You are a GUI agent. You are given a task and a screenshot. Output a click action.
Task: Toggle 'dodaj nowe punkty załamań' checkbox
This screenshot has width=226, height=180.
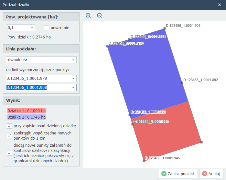point(9,153)
